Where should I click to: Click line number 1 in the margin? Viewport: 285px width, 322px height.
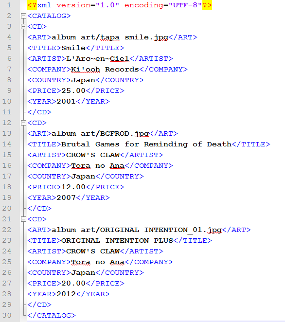9,5
